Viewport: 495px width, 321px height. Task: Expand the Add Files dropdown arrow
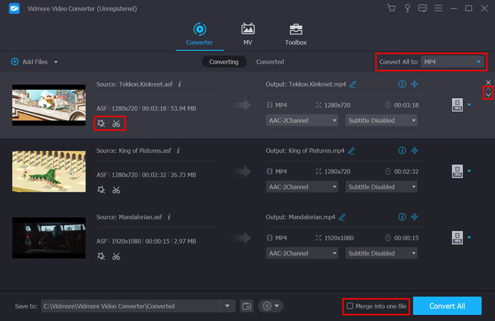pos(56,62)
